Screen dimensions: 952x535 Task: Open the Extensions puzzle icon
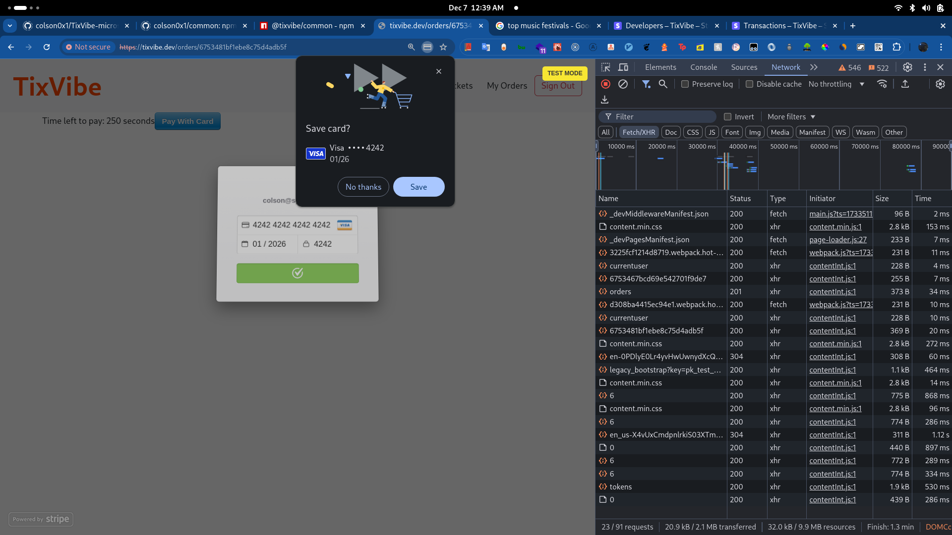coord(896,47)
